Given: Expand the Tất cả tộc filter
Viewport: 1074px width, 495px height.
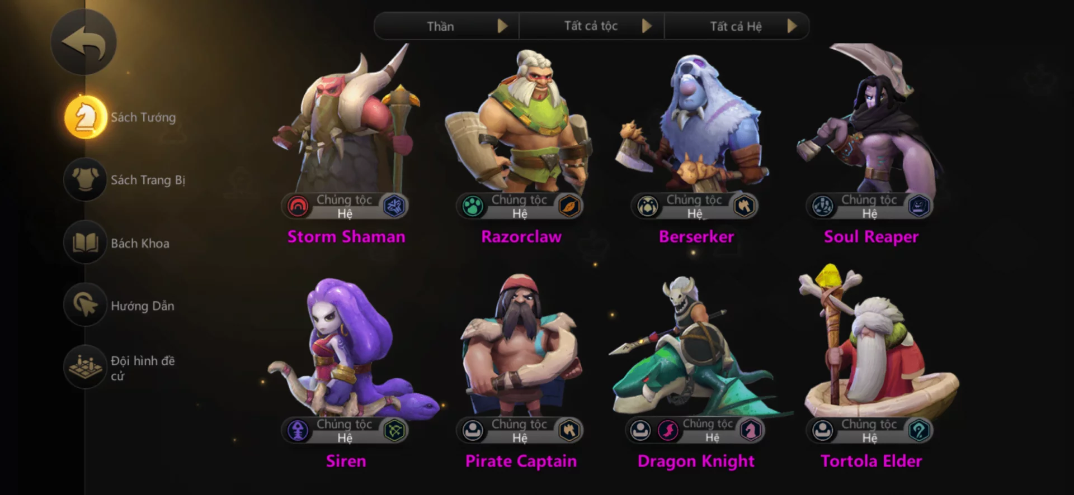Looking at the screenshot, I should pyautogui.click(x=591, y=26).
